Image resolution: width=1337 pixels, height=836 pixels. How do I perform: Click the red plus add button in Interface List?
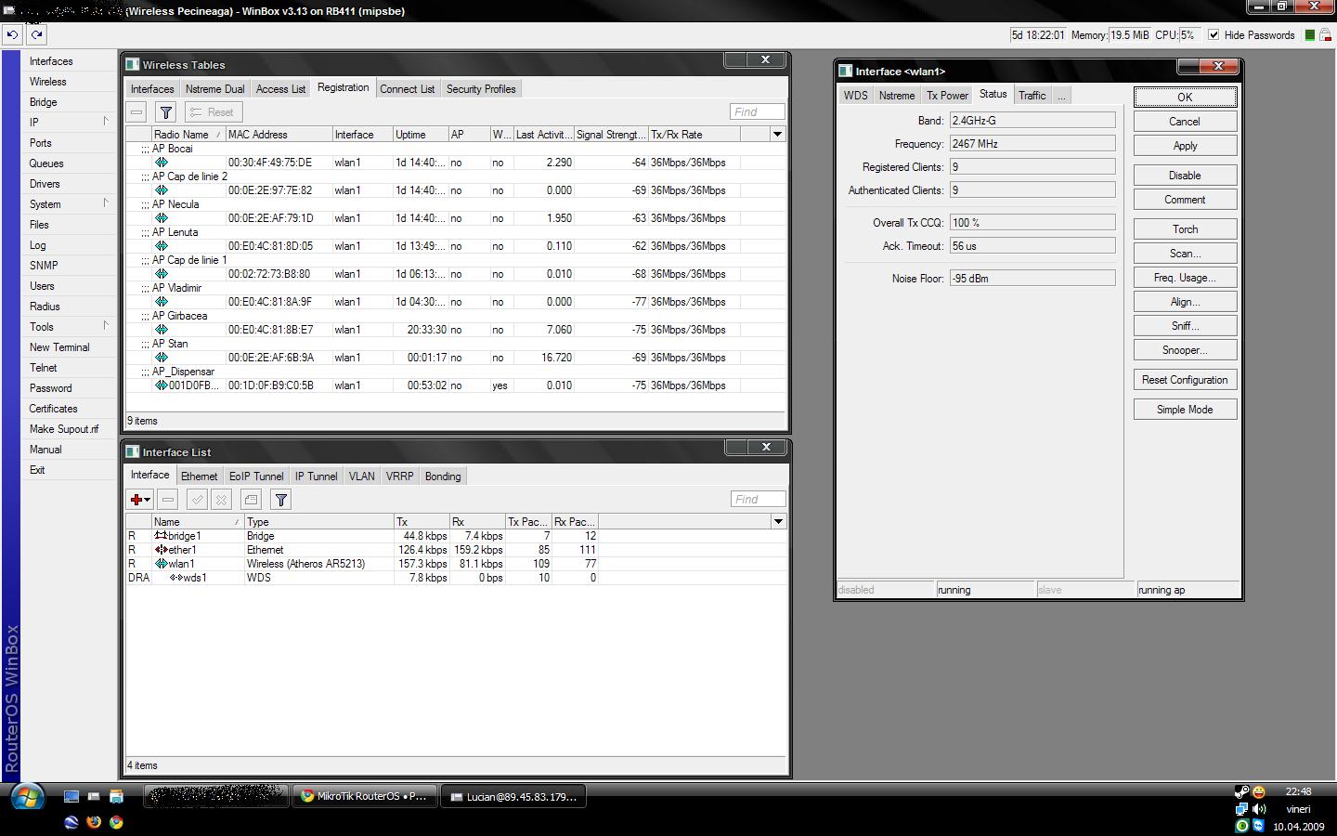(x=139, y=500)
